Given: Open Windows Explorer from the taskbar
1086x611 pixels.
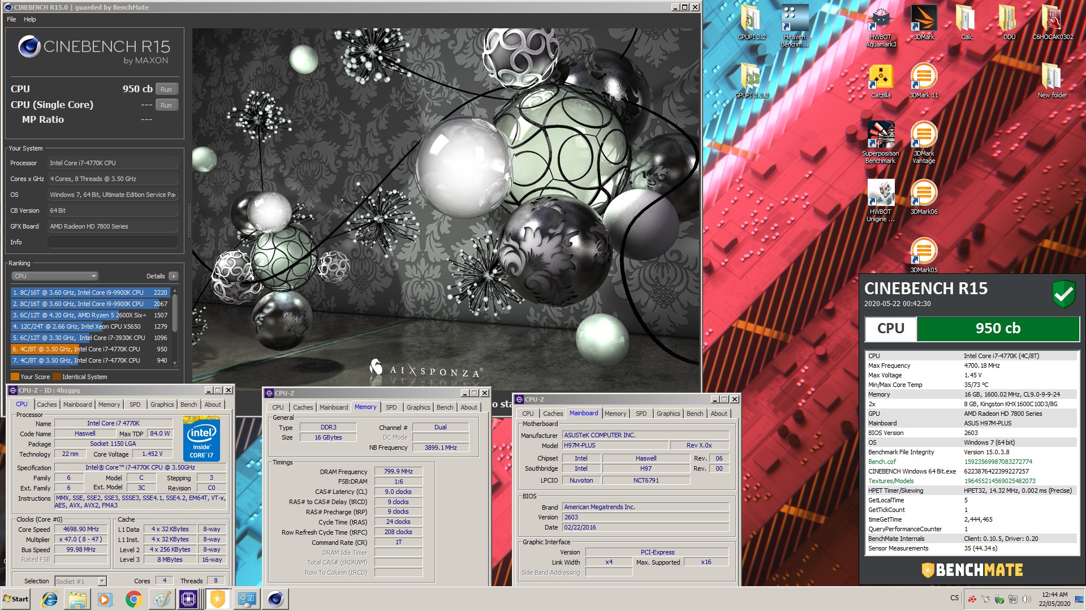Looking at the screenshot, I should click(x=77, y=599).
